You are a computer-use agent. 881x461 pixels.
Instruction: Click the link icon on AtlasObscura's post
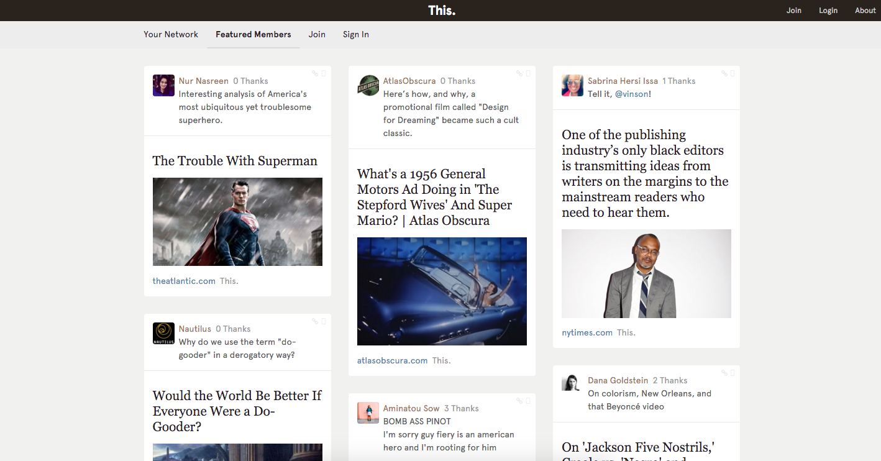(519, 73)
